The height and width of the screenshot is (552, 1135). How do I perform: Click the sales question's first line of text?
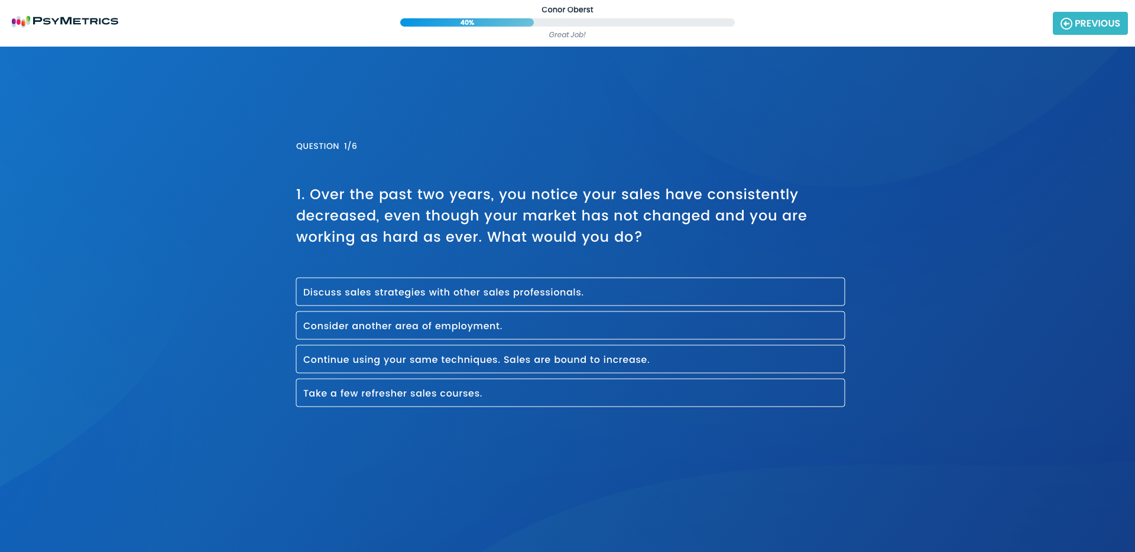(x=547, y=194)
